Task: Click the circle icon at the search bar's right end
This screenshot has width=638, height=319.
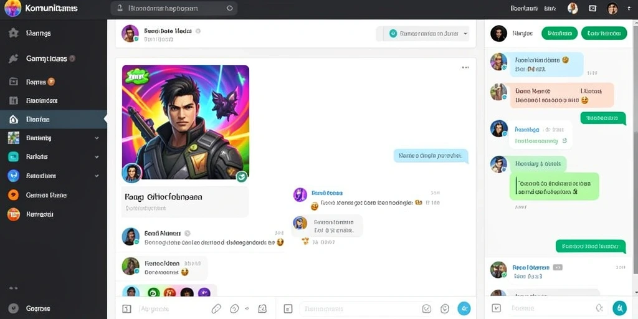Action: pyautogui.click(x=229, y=8)
